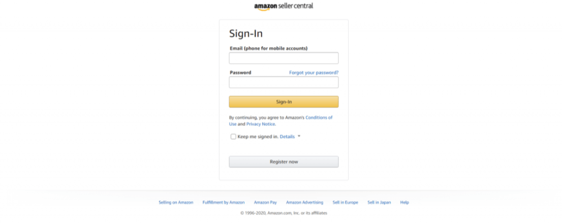Focus the Email or phone input field
The image size is (562, 223).
[284, 58]
